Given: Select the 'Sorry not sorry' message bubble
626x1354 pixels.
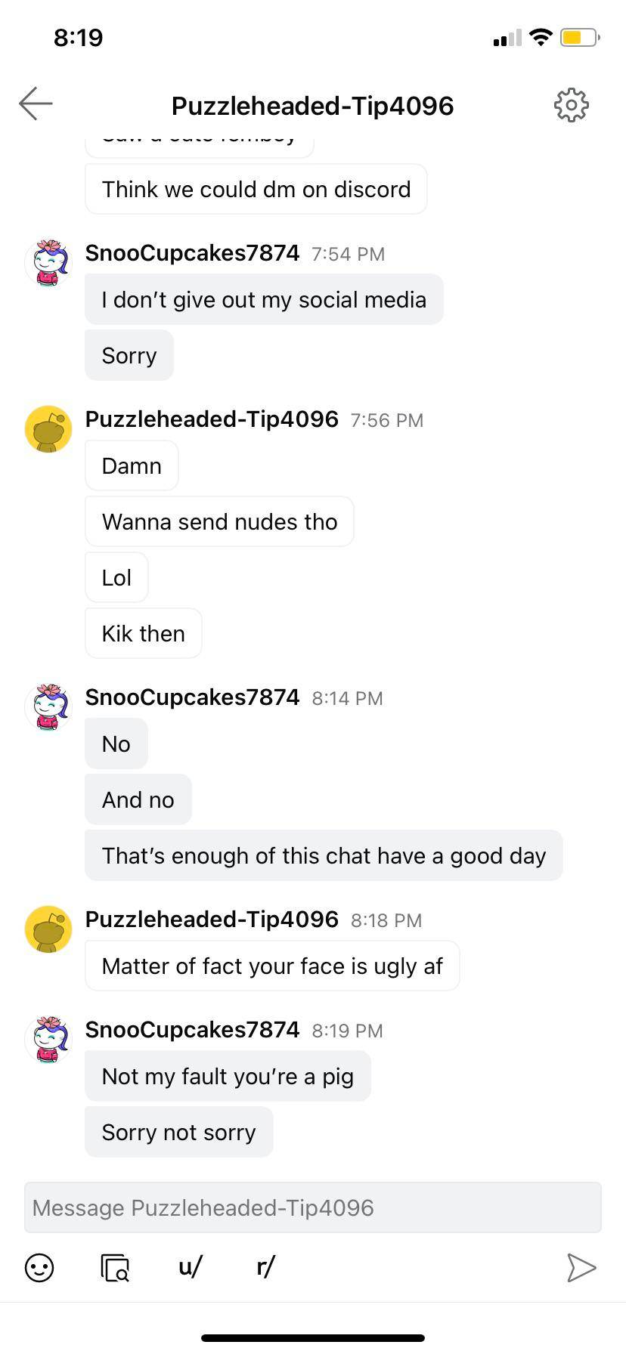Looking at the screenshot, I should [178, 1131].
